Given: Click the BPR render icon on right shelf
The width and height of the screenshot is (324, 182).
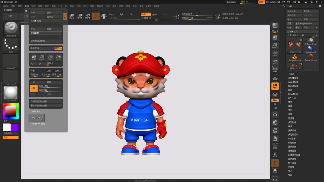Looking at the screenshot, I should [x=275, y=25].
